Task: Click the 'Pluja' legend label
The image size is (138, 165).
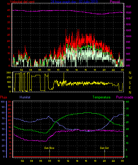Action: coord(4,97)
